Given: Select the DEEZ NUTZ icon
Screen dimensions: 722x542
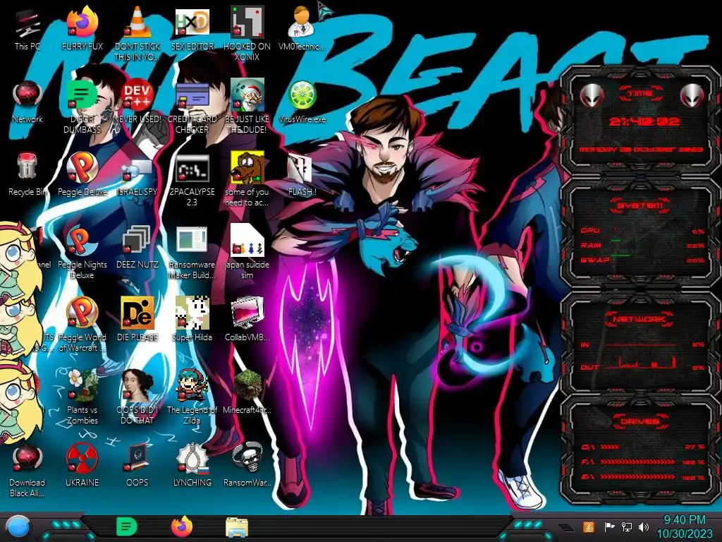Looking at the screenshot, I should [x=137, y=248].
